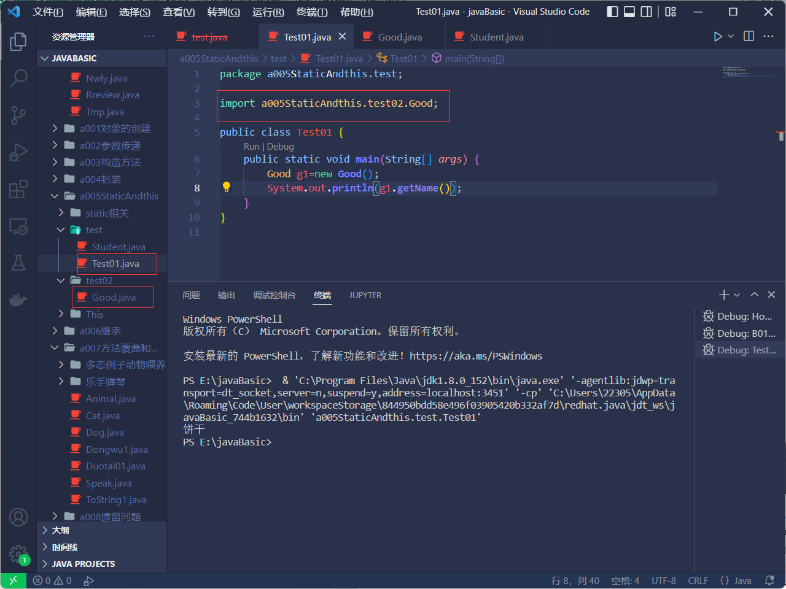Switch to the Good.java editor tab
The width and height of the screenshot is (786, 589).
click(x=399, y=37)
